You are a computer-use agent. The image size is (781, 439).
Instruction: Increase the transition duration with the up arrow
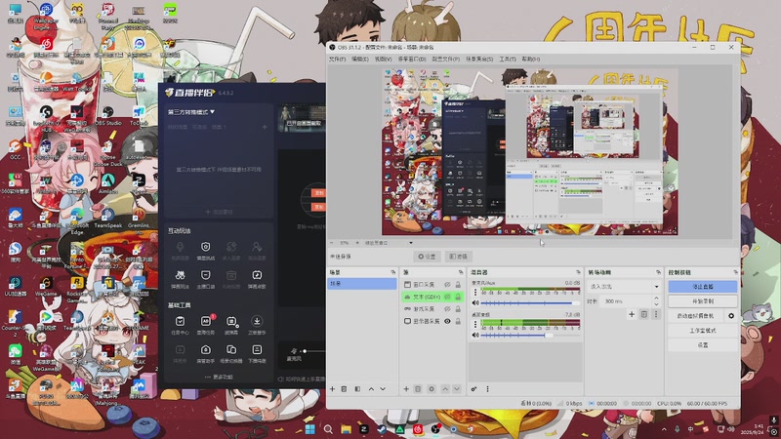coord(656,299)
